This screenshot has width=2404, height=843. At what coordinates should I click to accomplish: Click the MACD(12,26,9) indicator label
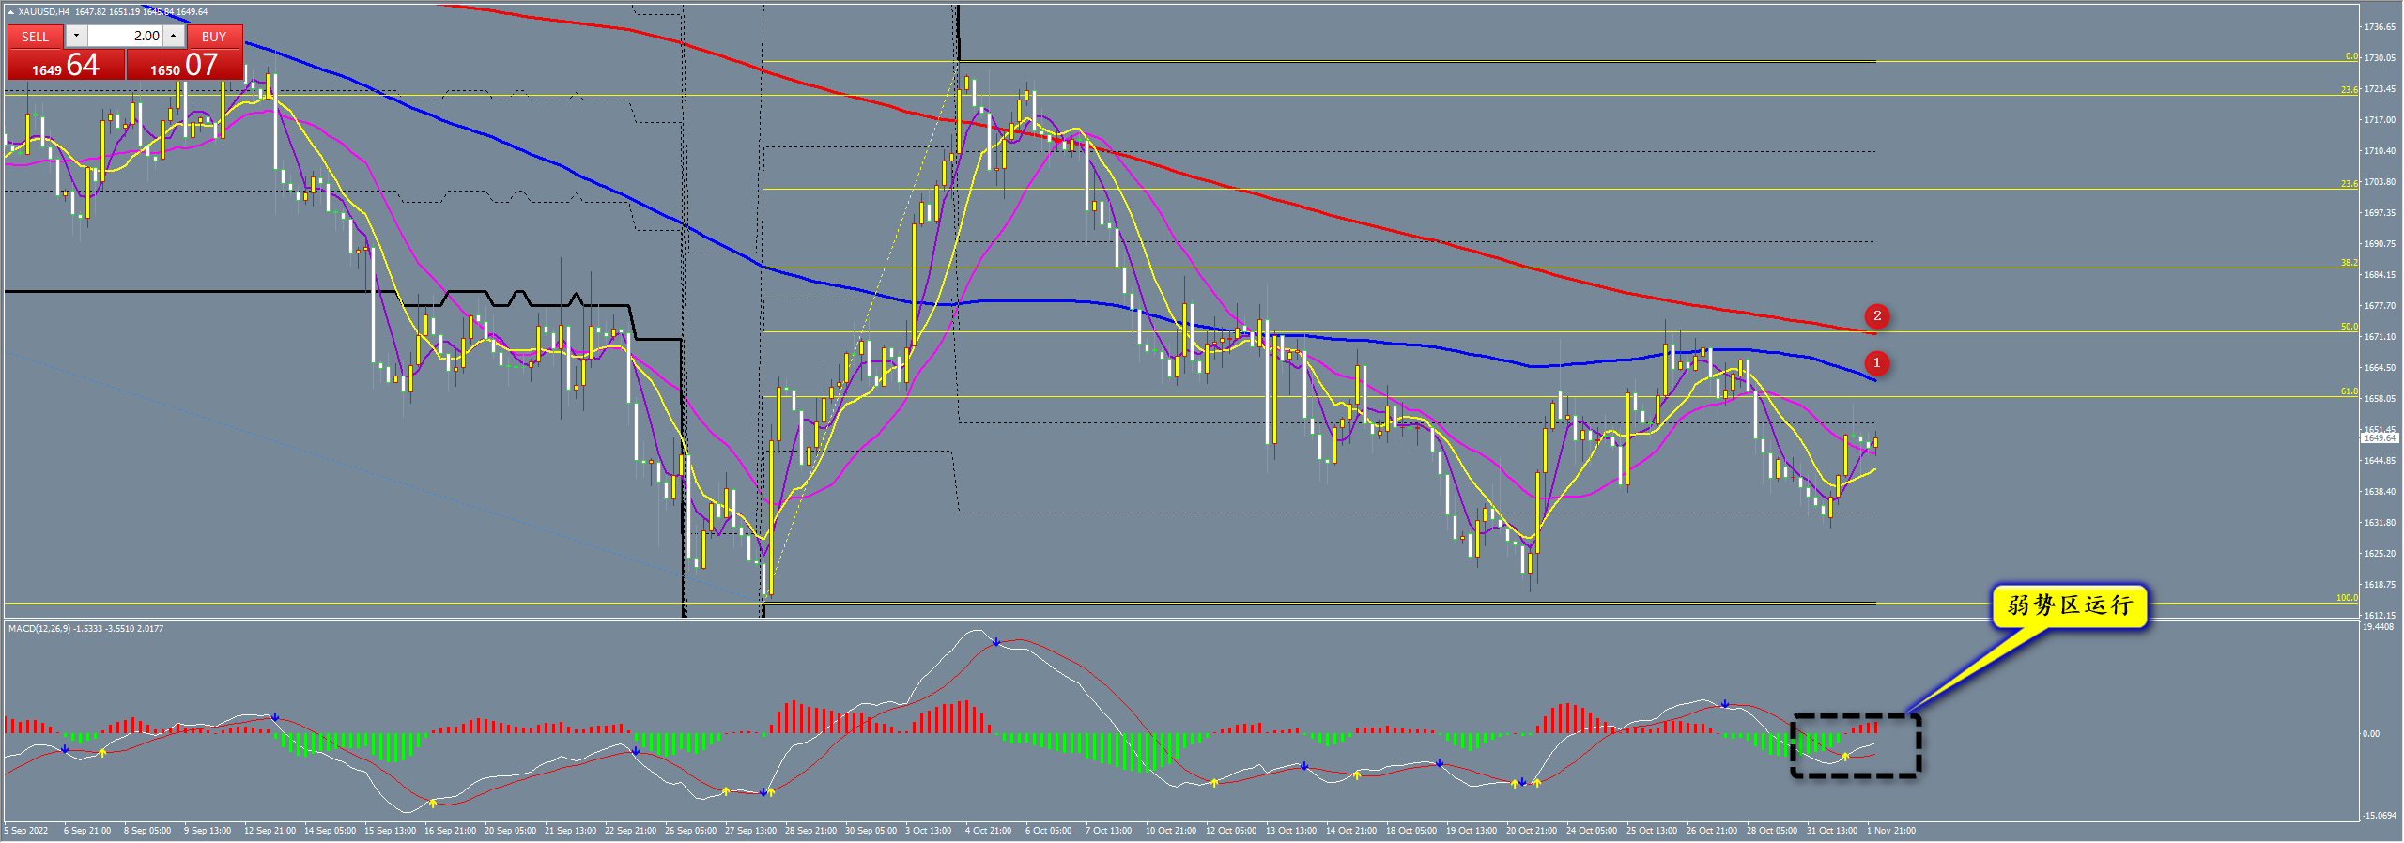(86, 629)
